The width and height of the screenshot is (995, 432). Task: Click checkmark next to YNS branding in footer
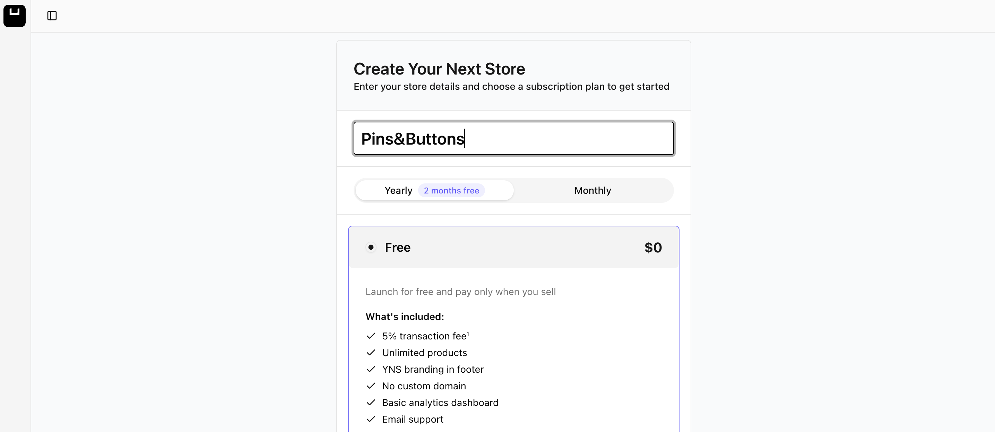(x=371, y=369)
